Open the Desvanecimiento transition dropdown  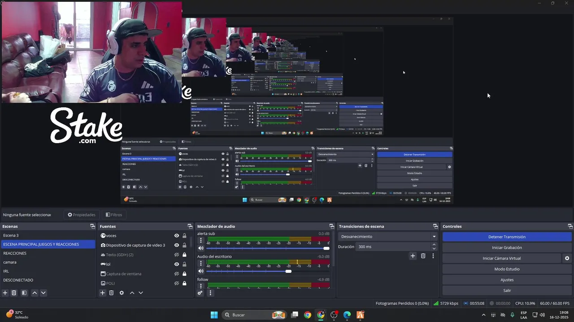388,237
